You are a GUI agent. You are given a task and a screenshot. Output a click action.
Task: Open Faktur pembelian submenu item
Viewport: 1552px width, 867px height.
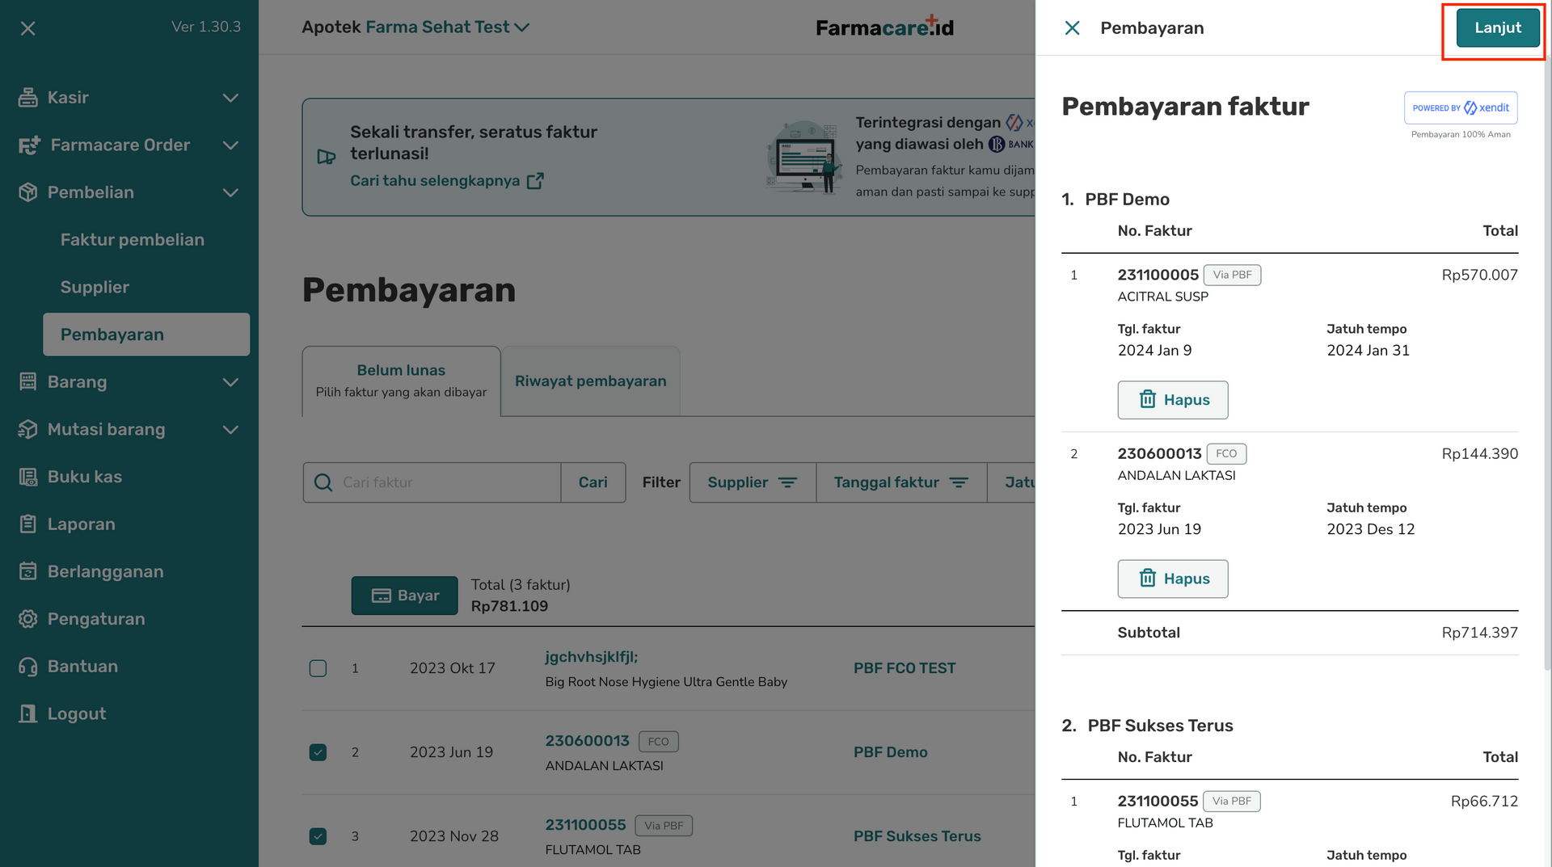133,240
